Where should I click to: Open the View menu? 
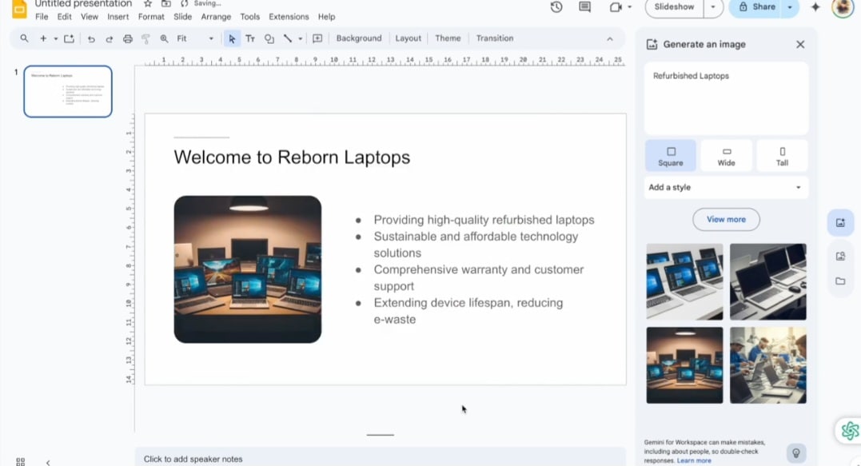89,17
